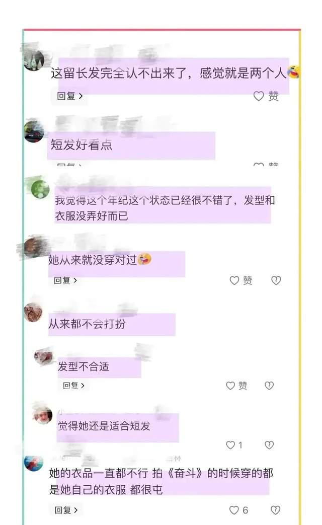The image size is (322, 525).
Task: Open avatar beside 从来都不会打扮 comment
Action: click(x=33, y=313)
